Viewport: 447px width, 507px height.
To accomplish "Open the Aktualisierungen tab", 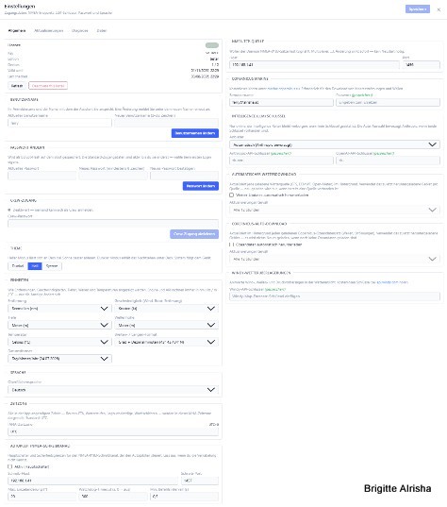I will click(49, 31).
